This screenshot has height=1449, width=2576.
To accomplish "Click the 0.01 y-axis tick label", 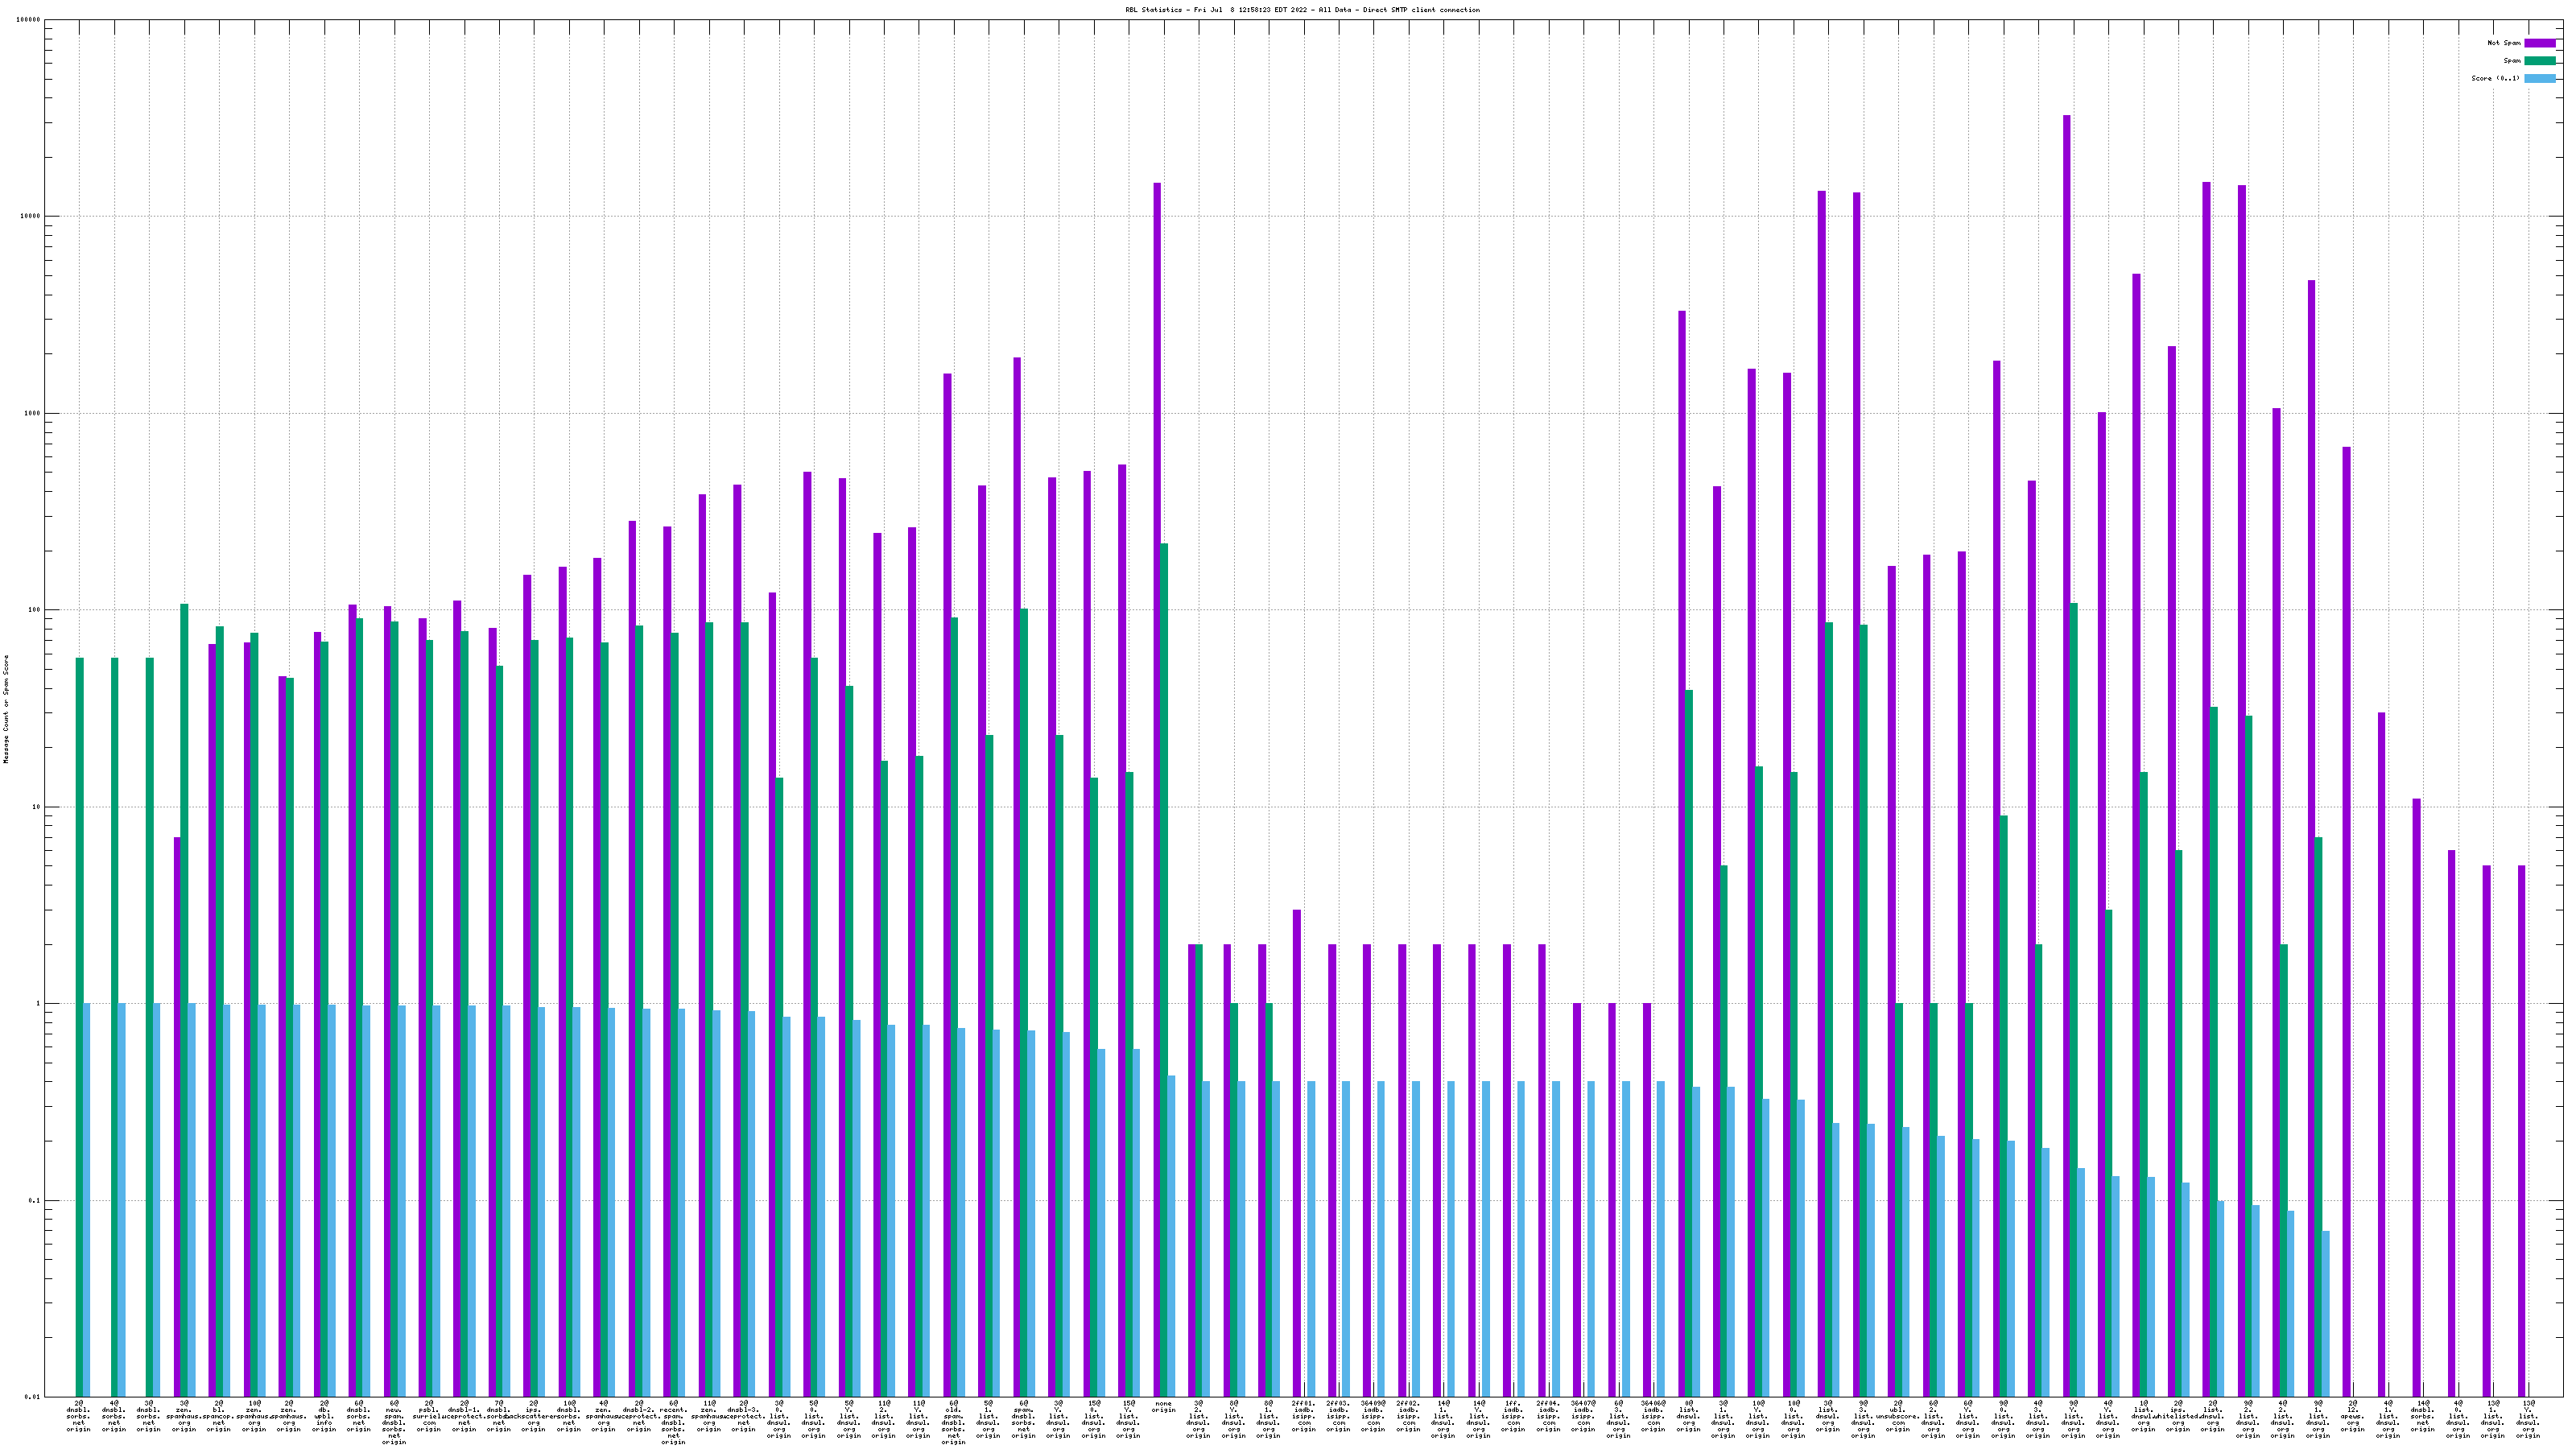I will [34, 1397].
